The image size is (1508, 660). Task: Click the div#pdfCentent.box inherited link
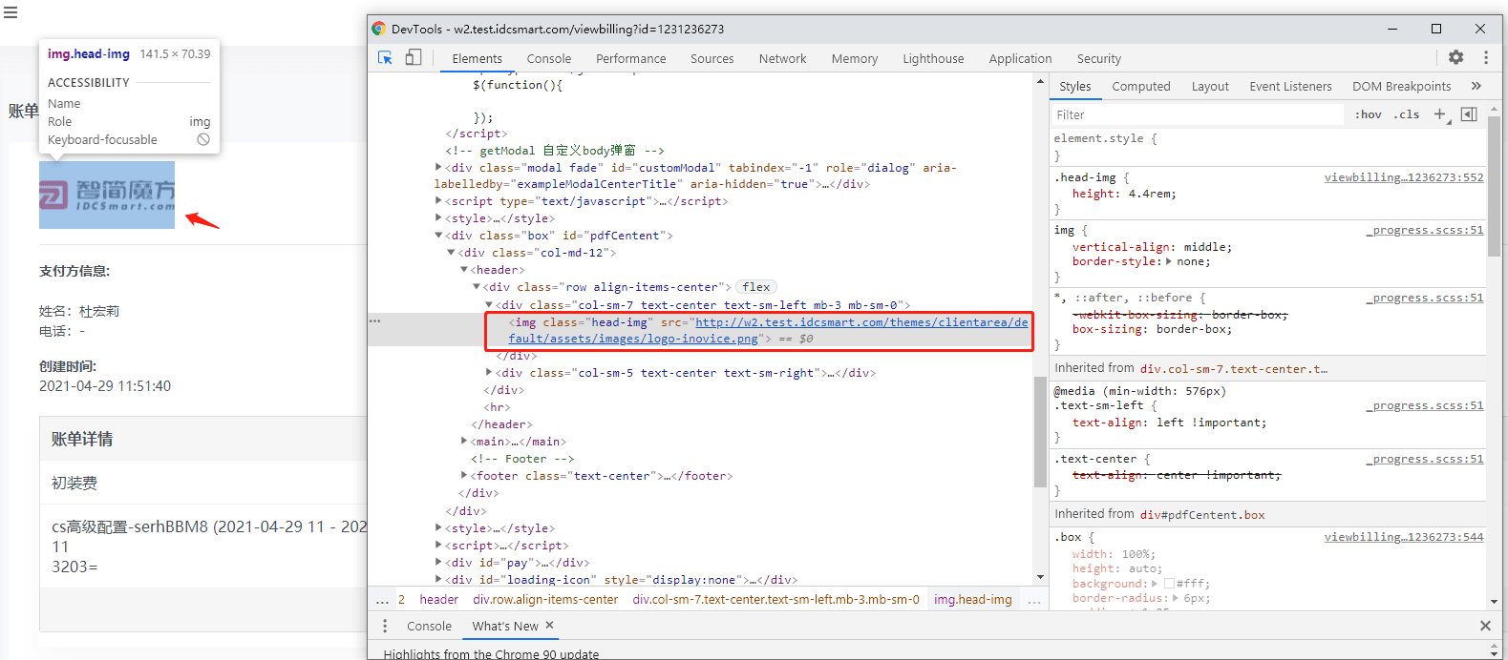tap(1202, 514)
